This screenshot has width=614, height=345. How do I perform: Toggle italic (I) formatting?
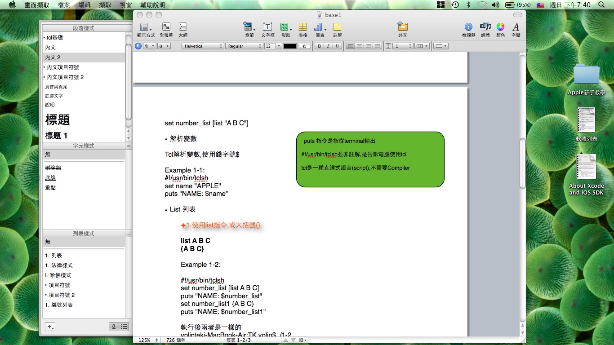click(x=328, y=46)
